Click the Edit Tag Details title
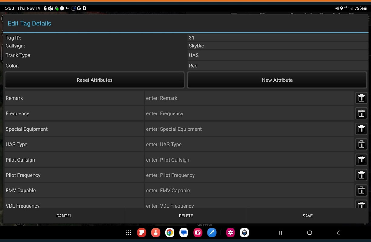The height and width of the screenshot is (242, 371). tap(29, 24)
